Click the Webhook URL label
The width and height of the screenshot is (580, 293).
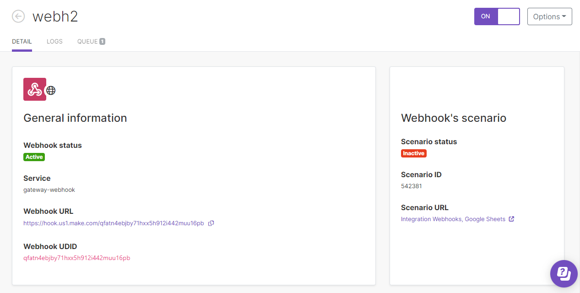[49, 211]
